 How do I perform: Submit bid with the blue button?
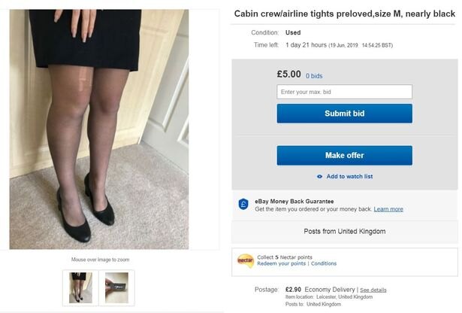click(x=344, y=114)
